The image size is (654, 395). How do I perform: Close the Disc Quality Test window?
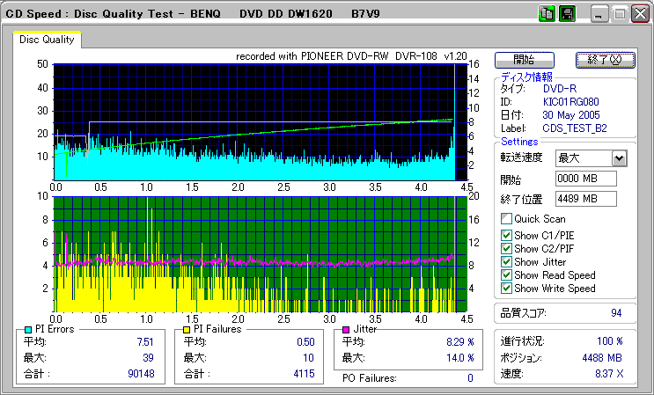point(640,14)
